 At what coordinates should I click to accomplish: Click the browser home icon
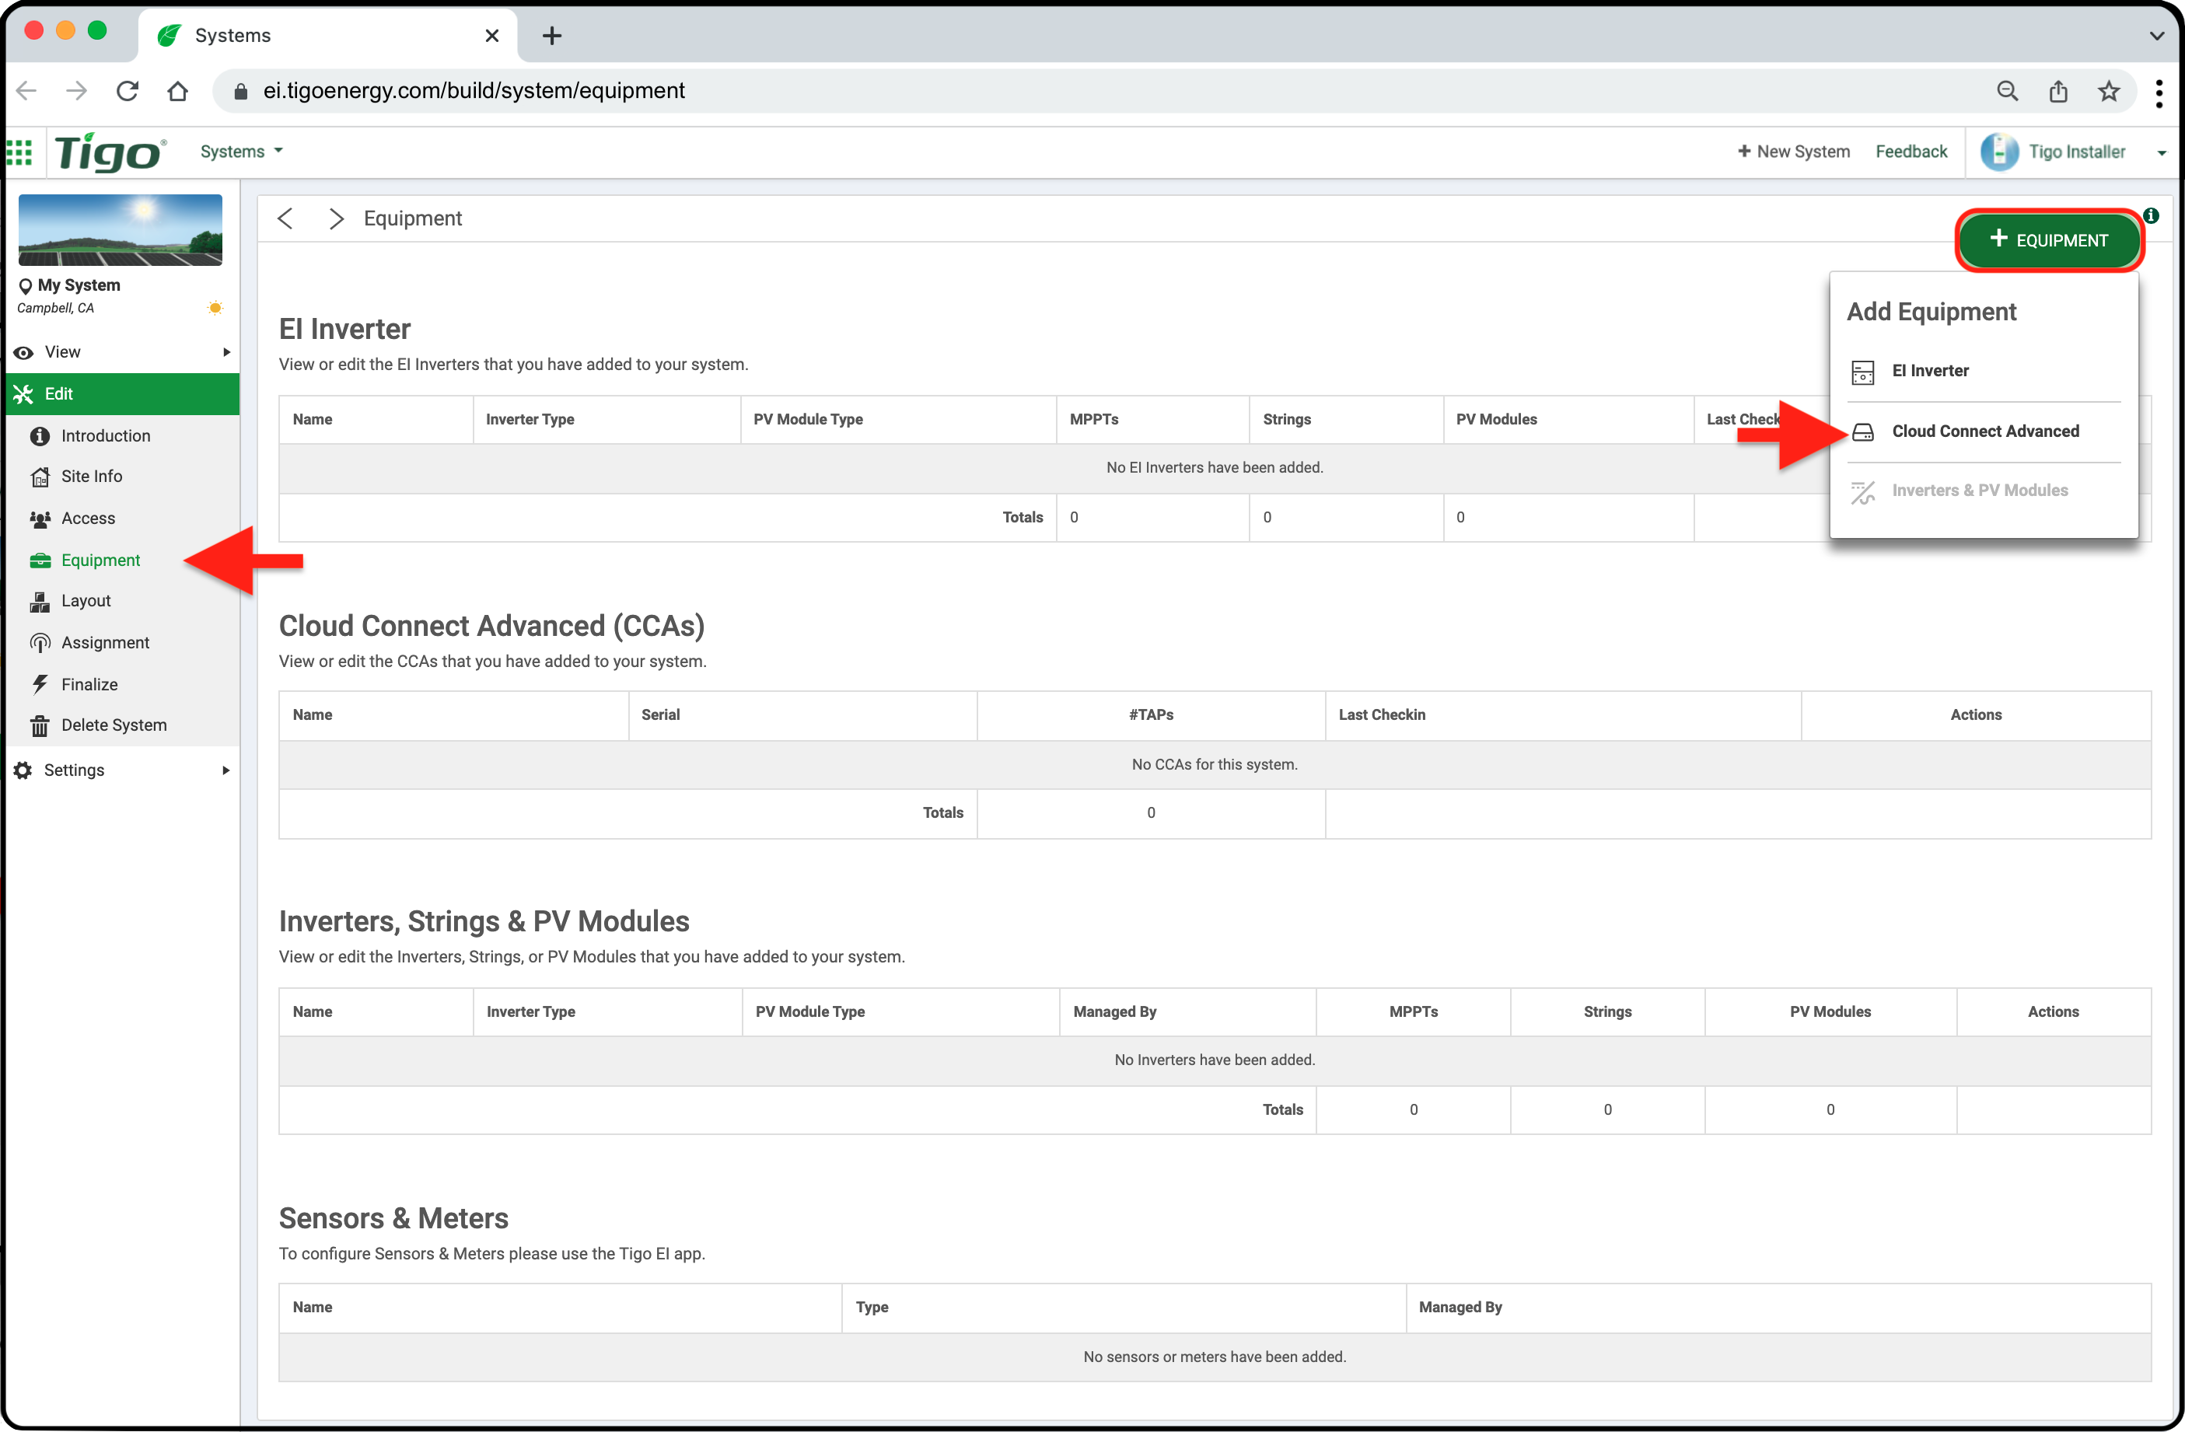pos(178,91)
